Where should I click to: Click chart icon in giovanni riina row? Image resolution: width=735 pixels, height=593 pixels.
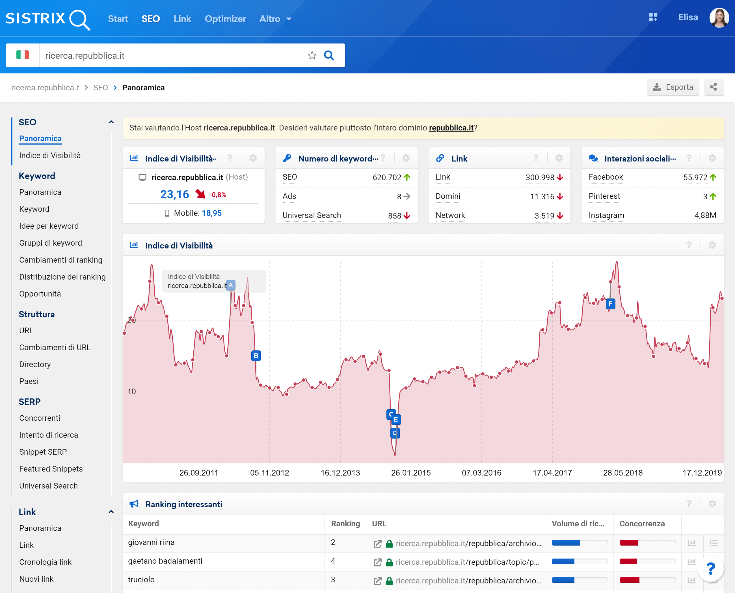[691, 543]
